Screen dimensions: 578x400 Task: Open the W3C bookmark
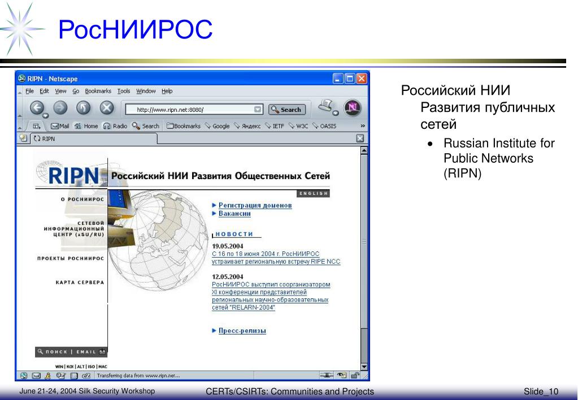[x=298, y=126]
